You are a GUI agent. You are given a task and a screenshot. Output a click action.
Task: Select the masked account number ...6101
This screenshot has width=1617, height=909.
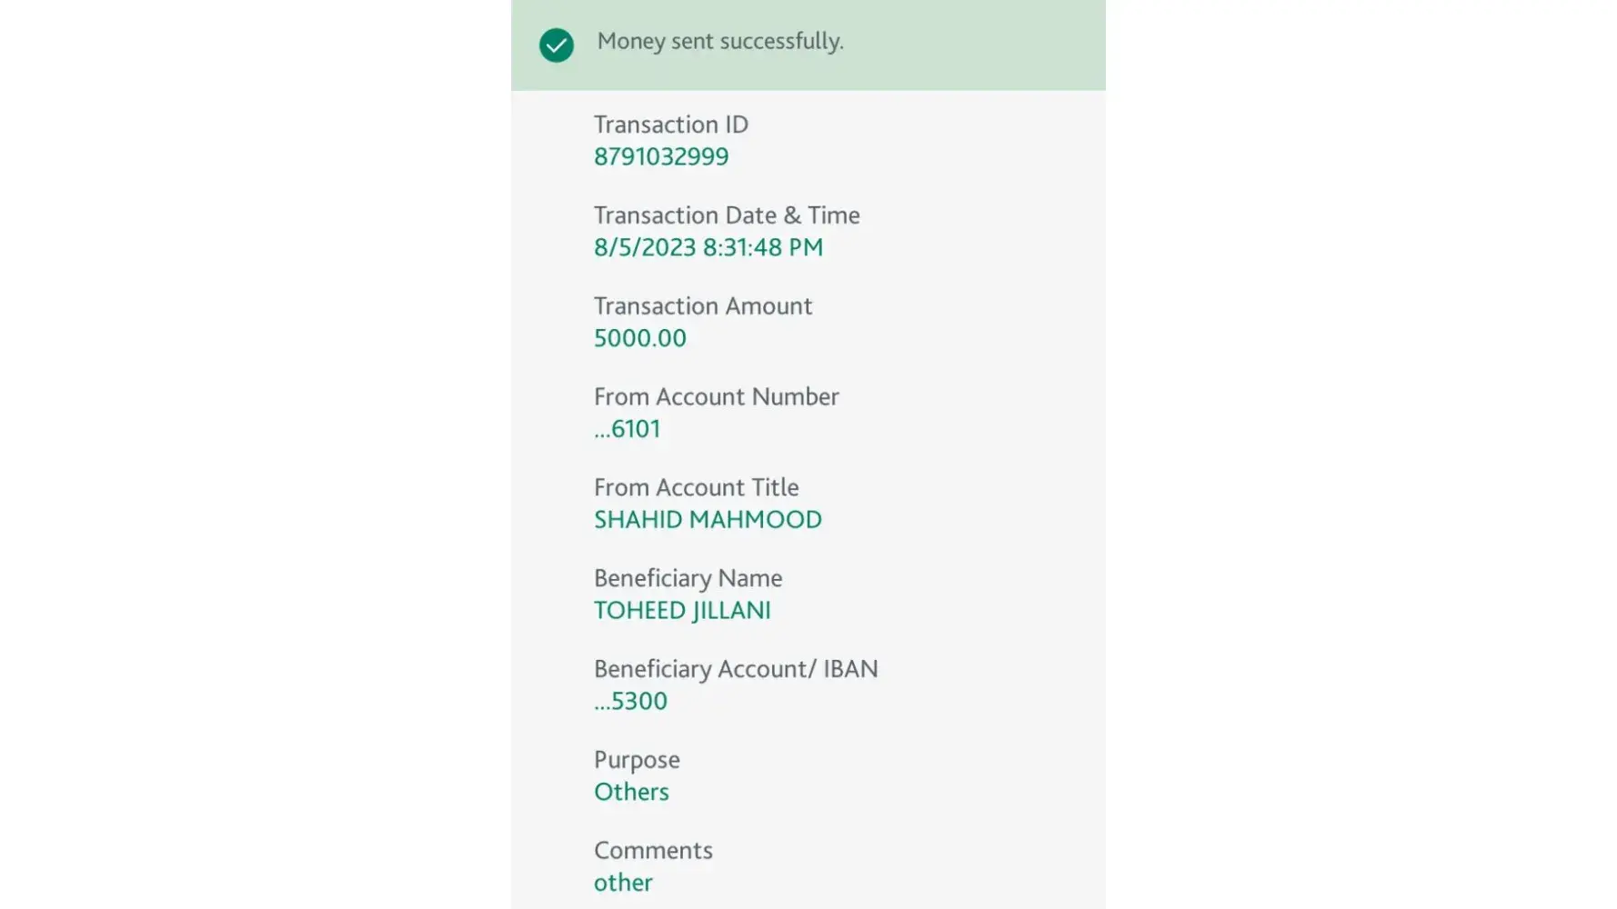628,429
